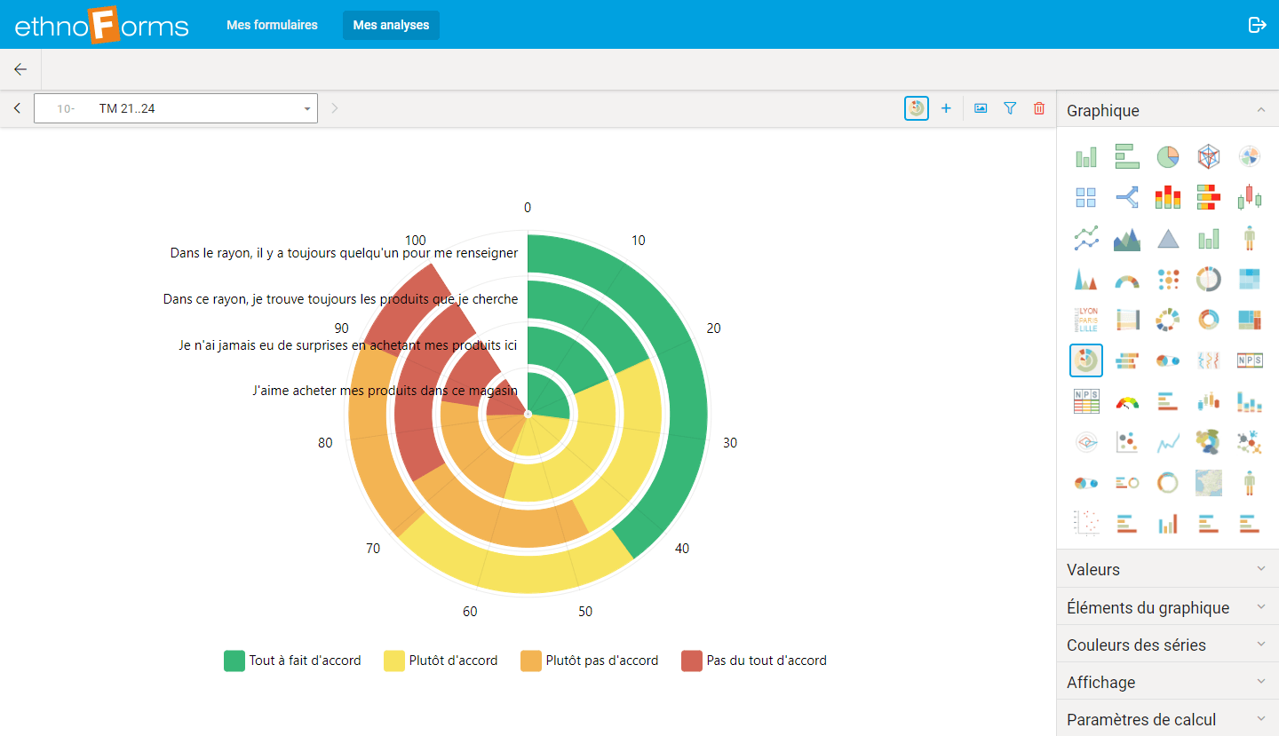Select the gray triangle chart type
The image size is (1279, 736).
click(x=1168, y=238)
